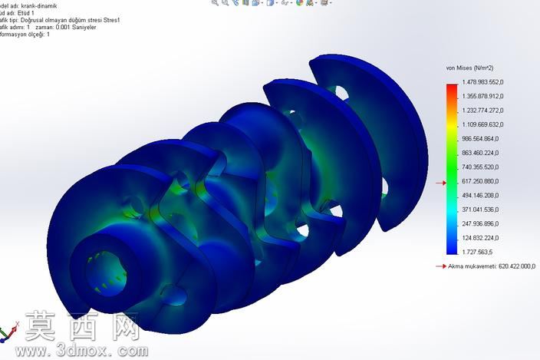Select the legend title von Mises (N/m^2)
The height and width of the screenshot is (360, 540).
point(469,68)
